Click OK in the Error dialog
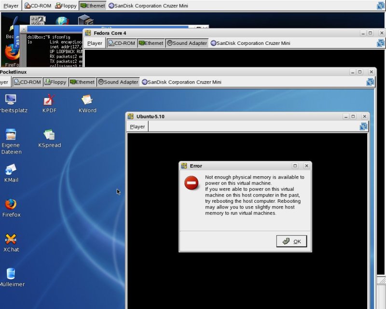Screen dimensions: 386x309 (291, 241)
